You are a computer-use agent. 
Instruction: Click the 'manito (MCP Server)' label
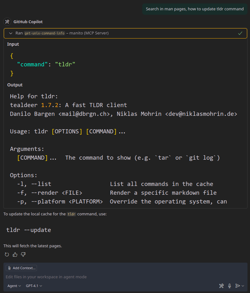[x=89, y=33]
